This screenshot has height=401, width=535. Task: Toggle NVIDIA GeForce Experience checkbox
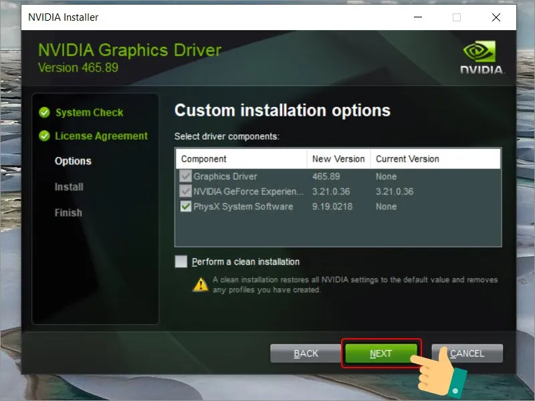coord(186,191)
